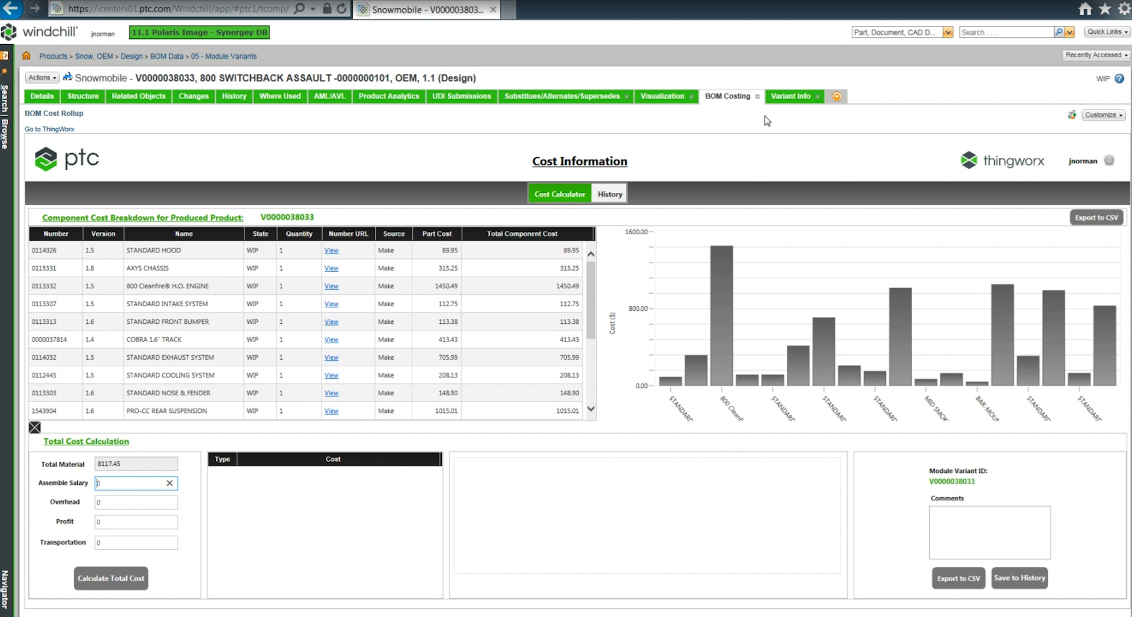Click the browser favorites star icon
This screenshot has width=1132, height=617.
click(x=1105, y=9)
